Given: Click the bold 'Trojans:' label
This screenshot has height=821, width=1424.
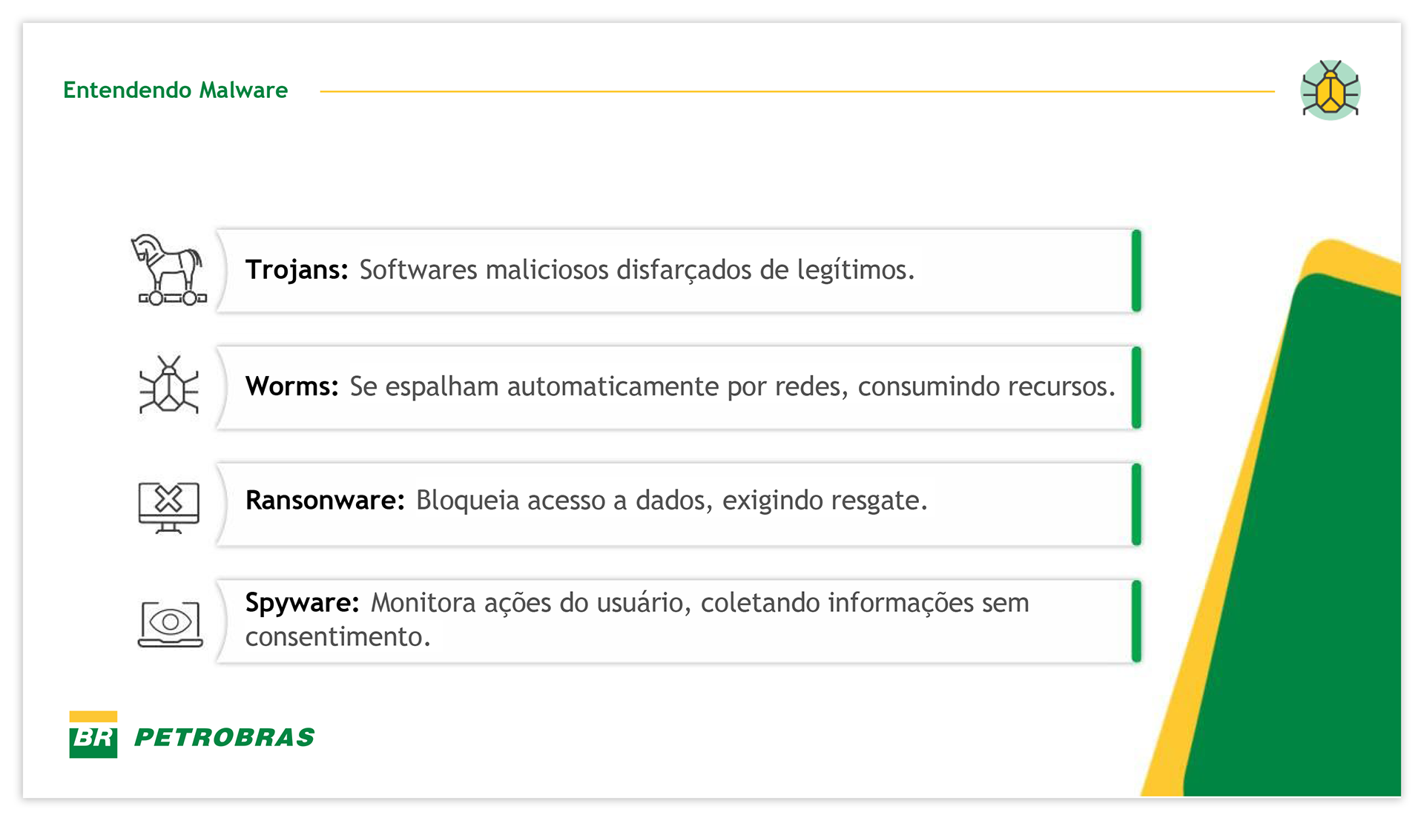Looking at the screenshot, I should (x=297, y=270).
